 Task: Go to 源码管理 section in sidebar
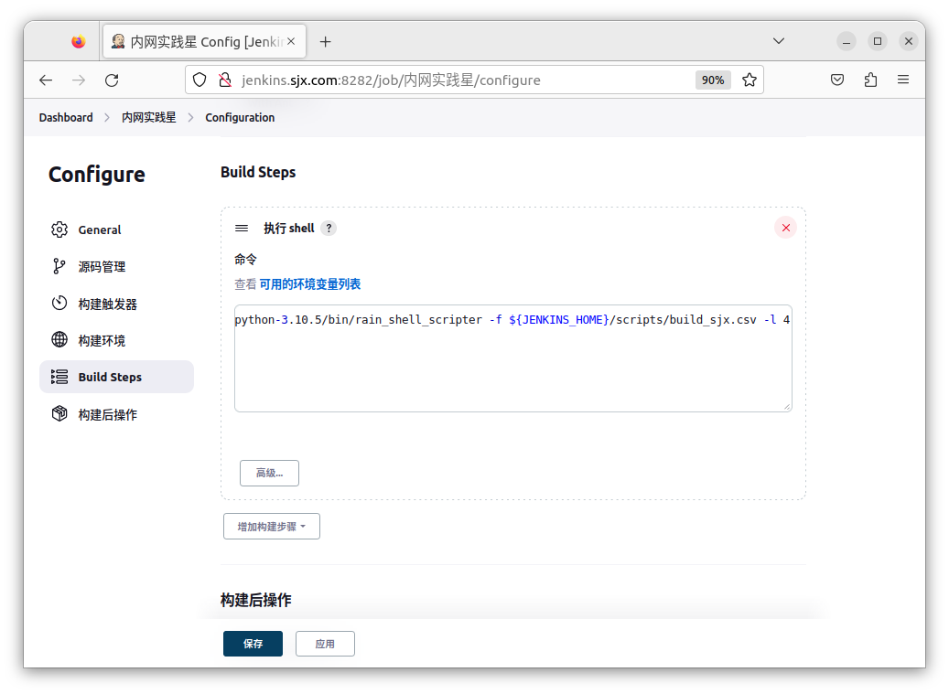[102, 267]
